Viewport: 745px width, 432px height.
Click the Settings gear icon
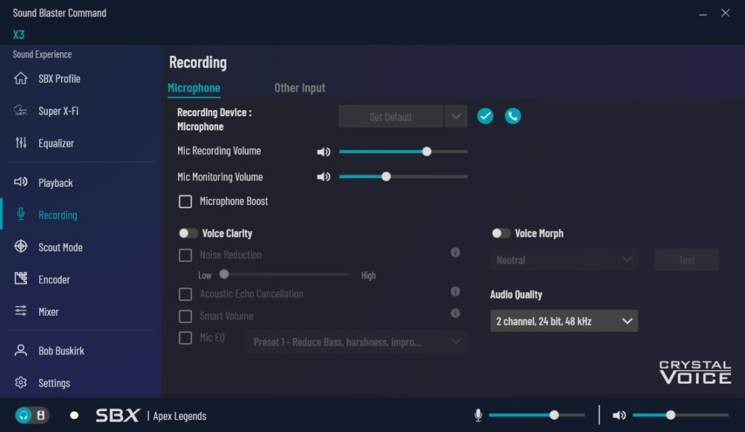(x=20, y=383)
